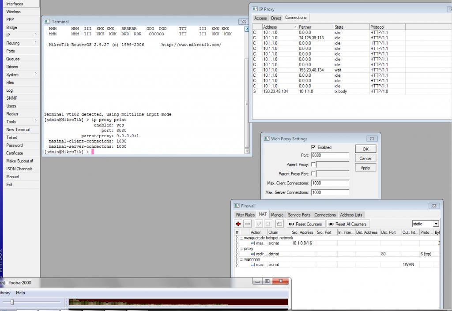The image size is (452, 311).
Task: Click the minus remove rule icon
Action: click(248, 224)
